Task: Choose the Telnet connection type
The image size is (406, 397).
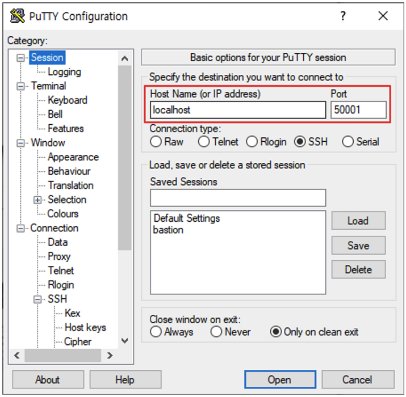Action: coord(204,142)
